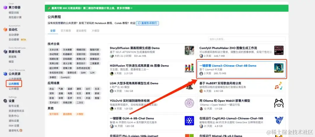Toggle the 智能问答 filter tag
Screen dimensions: 315x137
pos(94,50)
